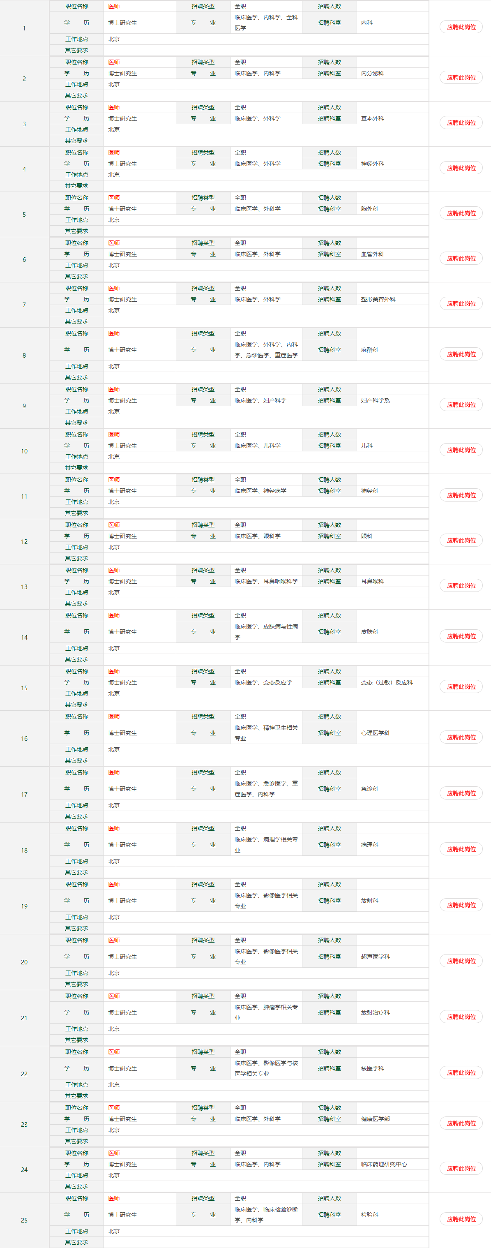Apply for position 1 in 内科
Viewport: 491px width, 1248px height.
point(461,27)
